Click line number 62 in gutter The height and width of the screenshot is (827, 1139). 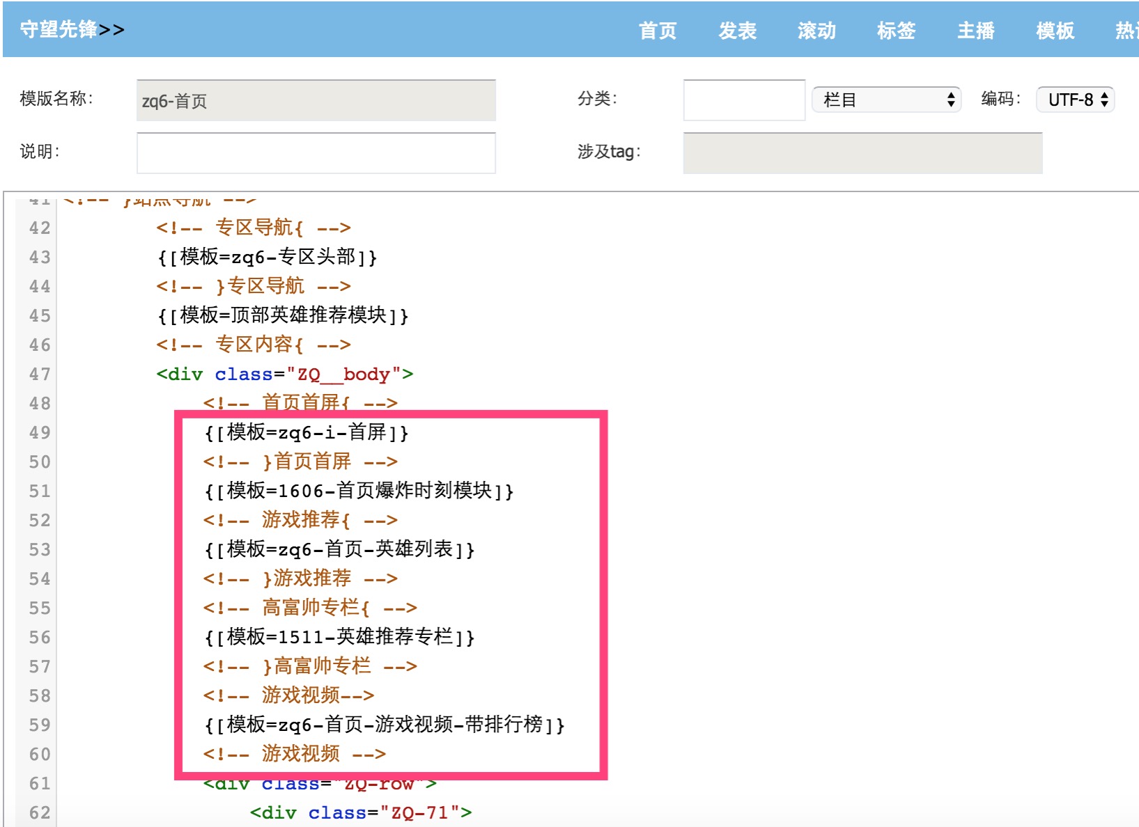tap(40, 813)
